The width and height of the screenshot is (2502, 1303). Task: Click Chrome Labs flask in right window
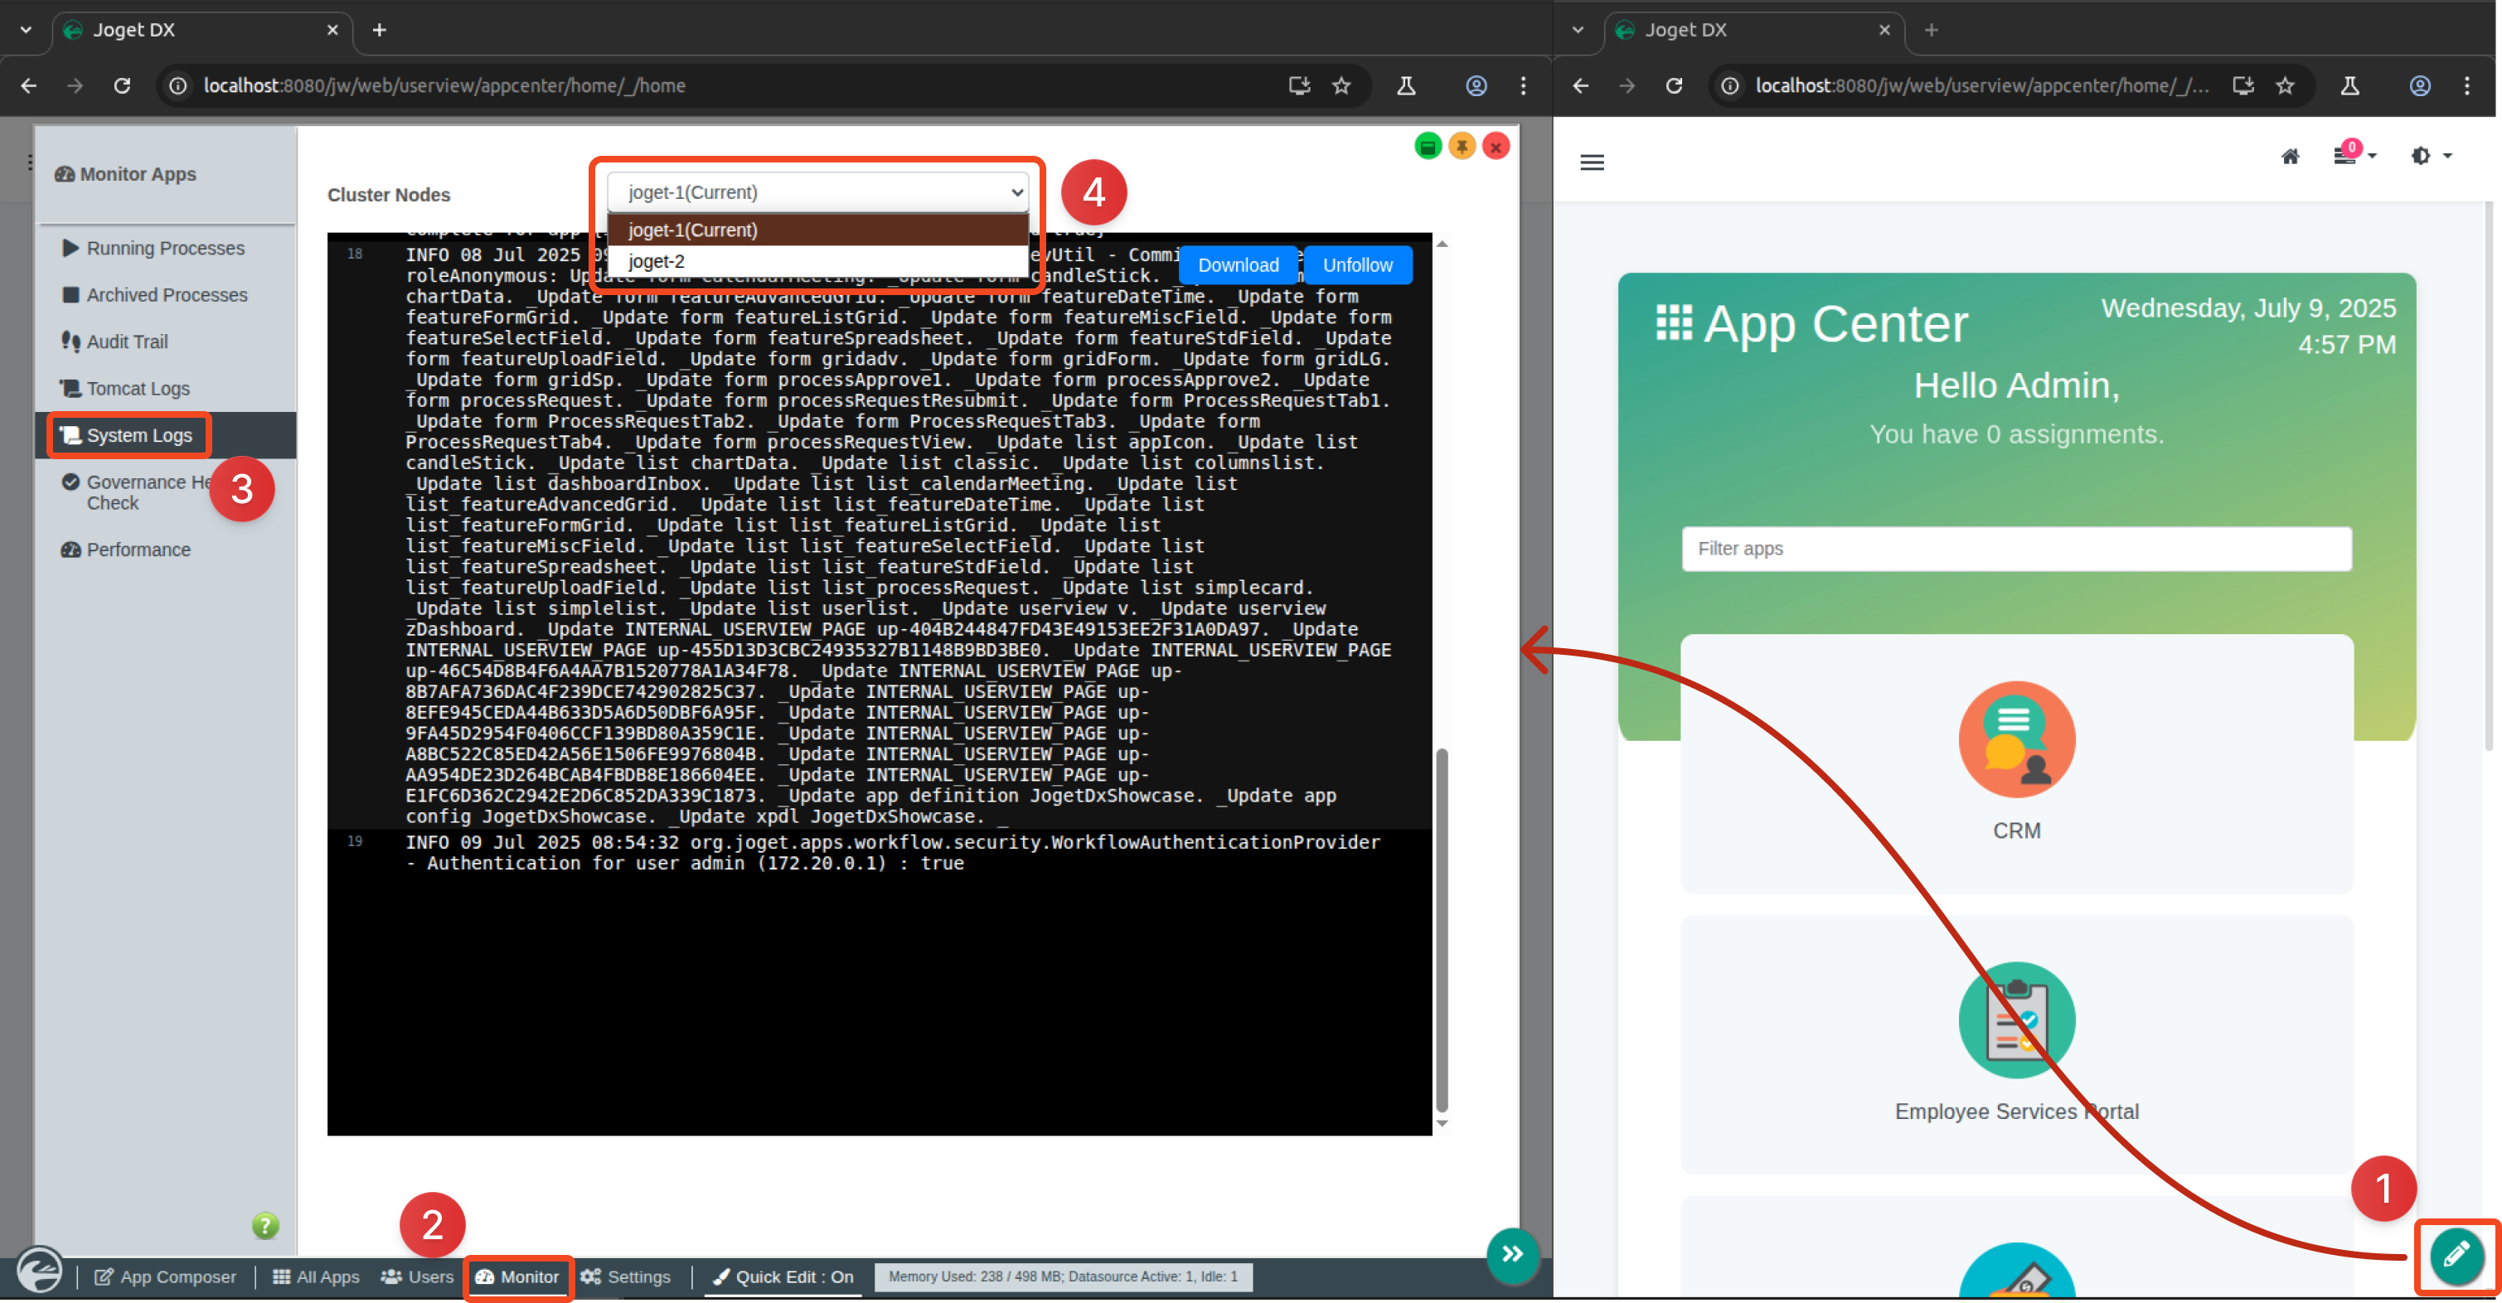(x=2349, y=85)
